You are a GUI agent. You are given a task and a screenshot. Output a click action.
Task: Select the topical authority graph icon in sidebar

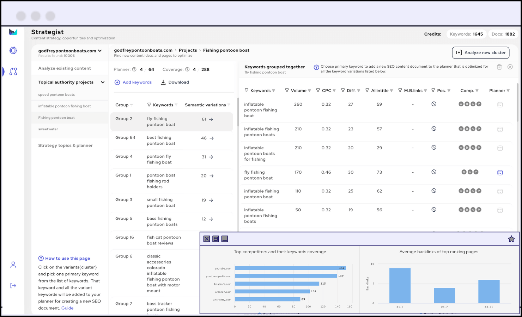(x=13, y=71)
